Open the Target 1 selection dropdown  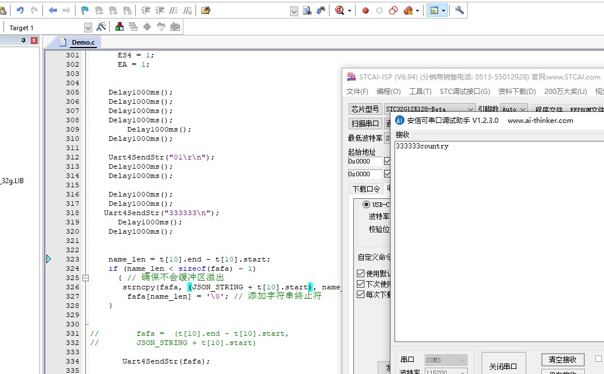point(88,28)
